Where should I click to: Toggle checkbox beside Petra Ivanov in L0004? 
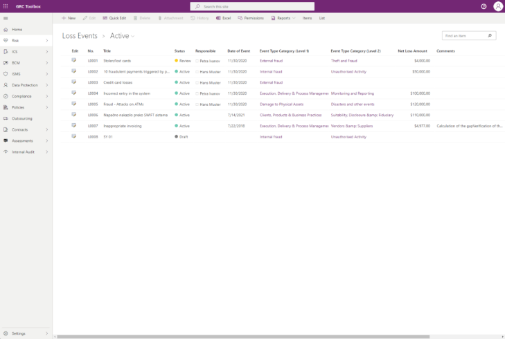197,93
